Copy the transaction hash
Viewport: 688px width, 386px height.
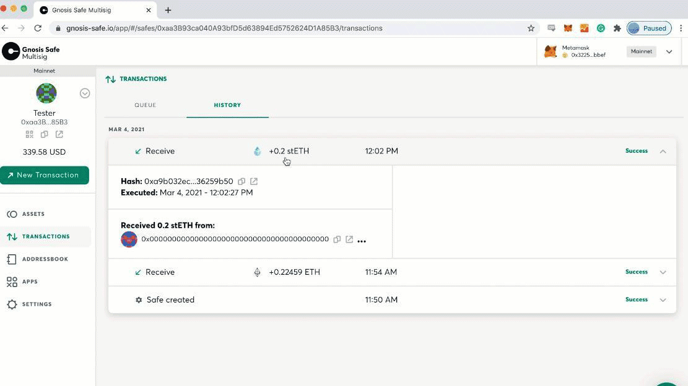point(242,181)
